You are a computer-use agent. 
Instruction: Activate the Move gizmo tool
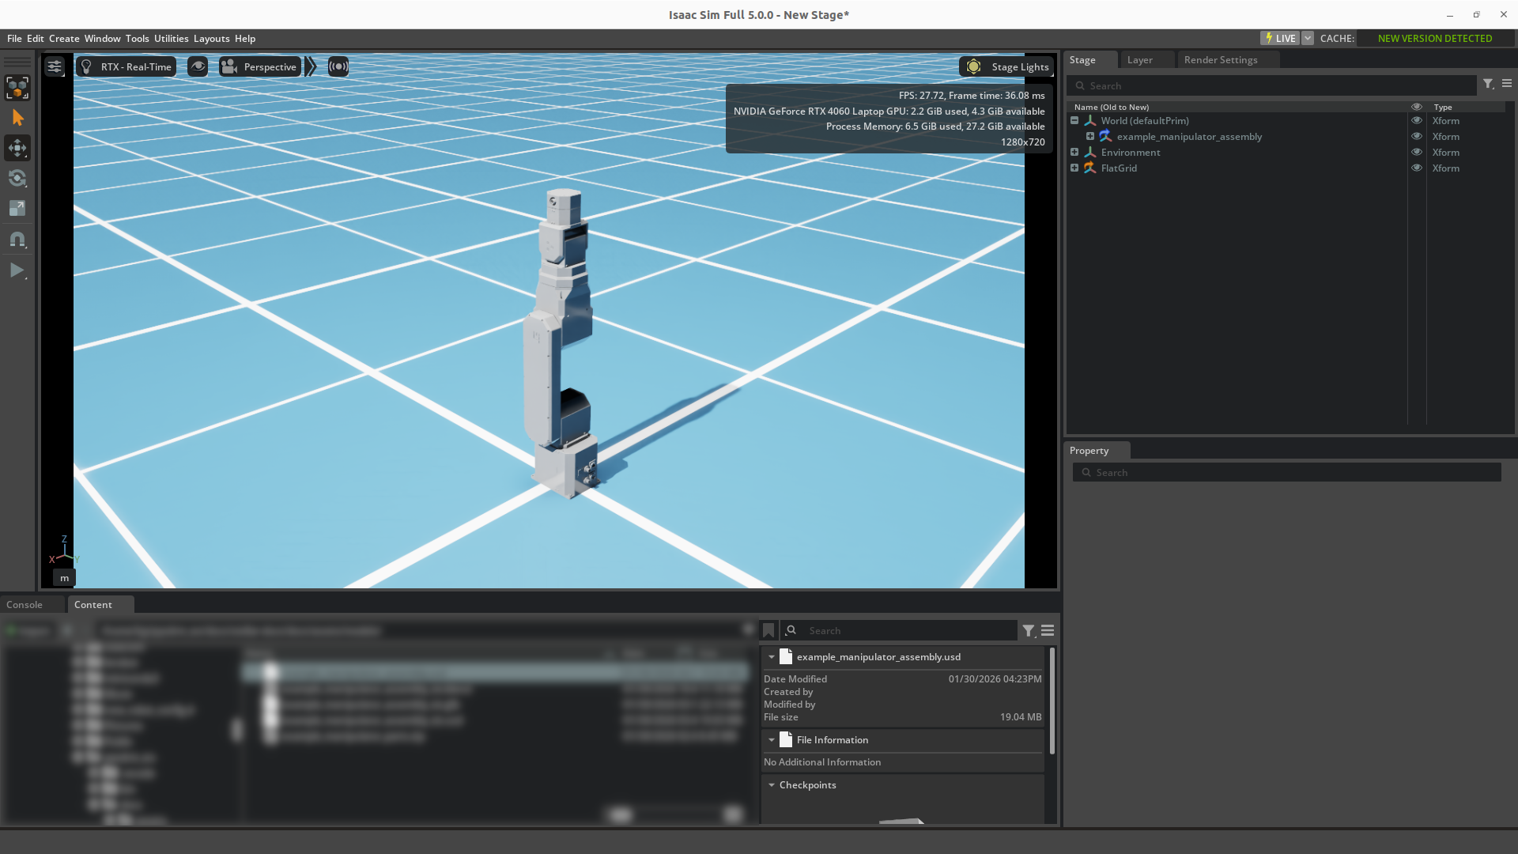coord(17,148)
